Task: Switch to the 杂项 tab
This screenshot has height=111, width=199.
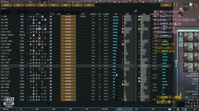Action: tap(89, 5)
